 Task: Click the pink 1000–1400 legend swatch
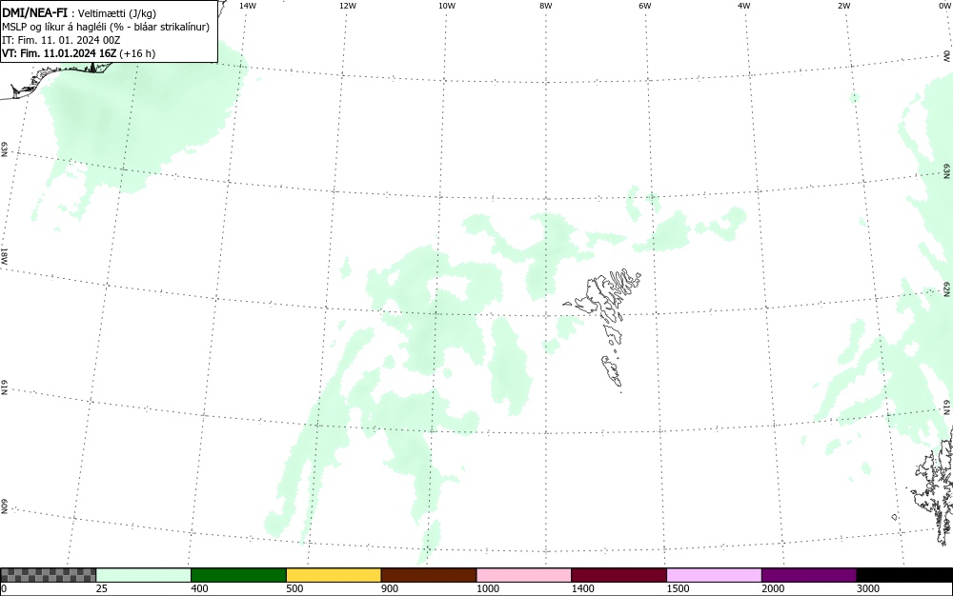point(524,575)
